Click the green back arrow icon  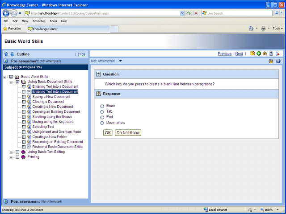tap(259, 53)
